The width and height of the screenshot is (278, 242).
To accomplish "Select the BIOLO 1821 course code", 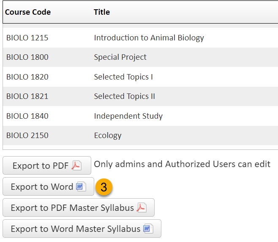I will click(x=27, y=96).
